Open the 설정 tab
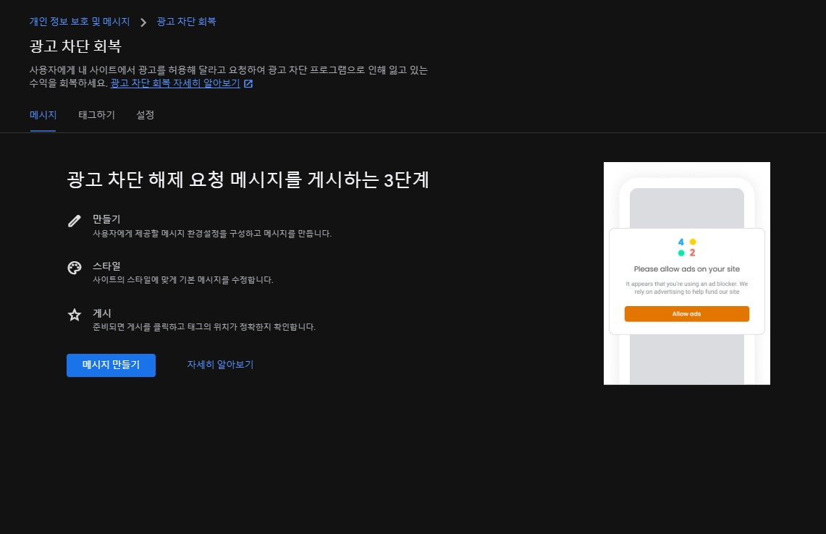The image size is (826, 534). [x=145, y=115]
